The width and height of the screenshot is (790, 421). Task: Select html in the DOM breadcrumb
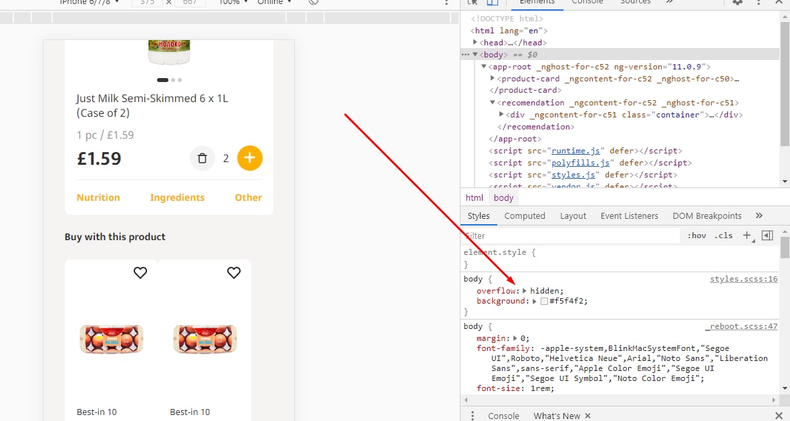[x=475, y=197]
